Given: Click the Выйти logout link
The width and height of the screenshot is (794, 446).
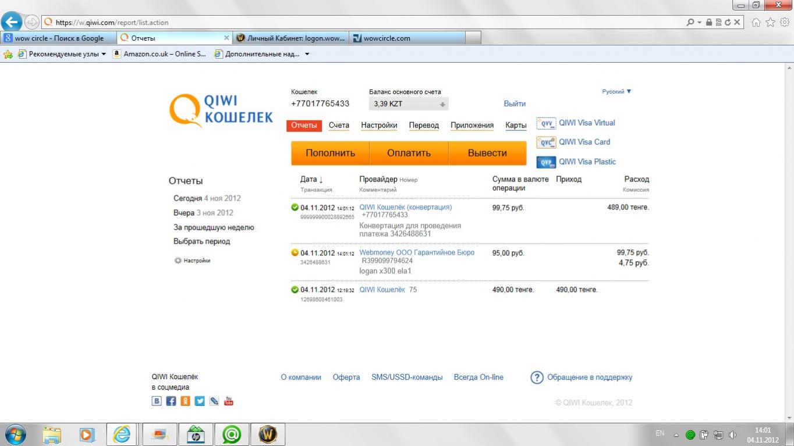Looking at the screenshot, I should [x=515, y=104].
